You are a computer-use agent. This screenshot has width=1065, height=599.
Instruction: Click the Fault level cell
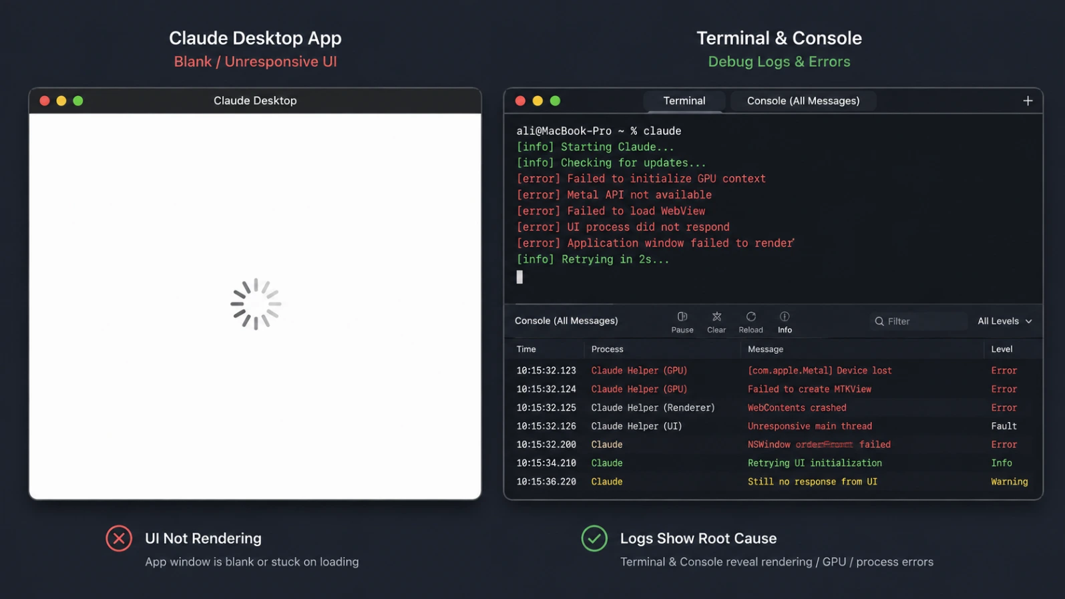[x=1004, y=426]
